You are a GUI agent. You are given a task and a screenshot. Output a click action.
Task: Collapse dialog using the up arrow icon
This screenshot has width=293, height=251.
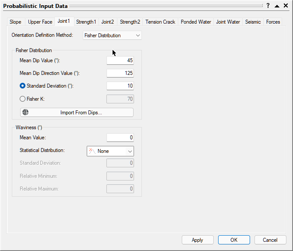[x=277, y=6]
